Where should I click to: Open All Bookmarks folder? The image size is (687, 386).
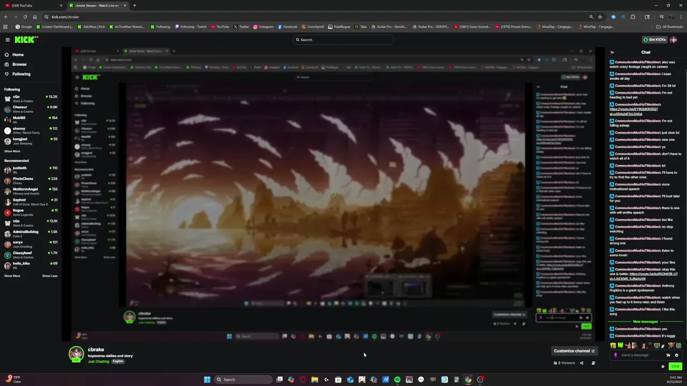pos(670,27)
